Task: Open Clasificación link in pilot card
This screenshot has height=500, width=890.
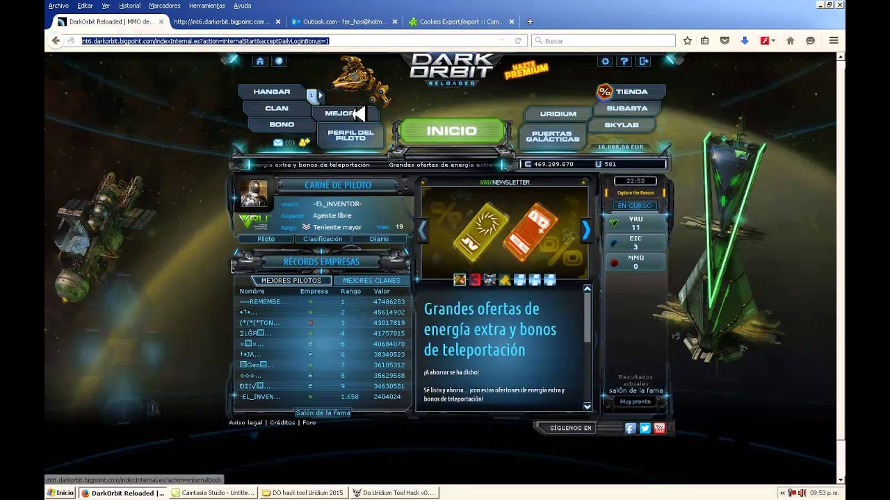Action: coord(323,239)
